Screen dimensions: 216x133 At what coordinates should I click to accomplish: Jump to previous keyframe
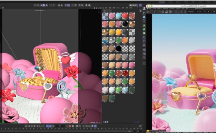[29, 126]
